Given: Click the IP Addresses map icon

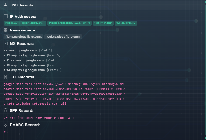Looking at the screenshot, I should tap(6, 17).
